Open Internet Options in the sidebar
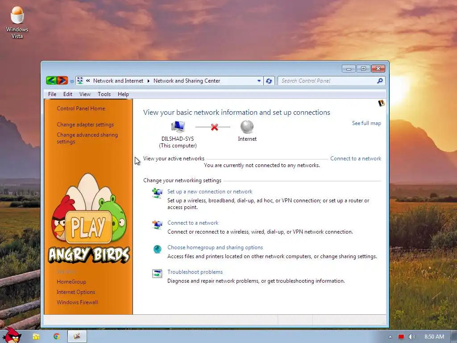Image resolution: width=457 pixels, height=343 pixels. coord(76,292)
